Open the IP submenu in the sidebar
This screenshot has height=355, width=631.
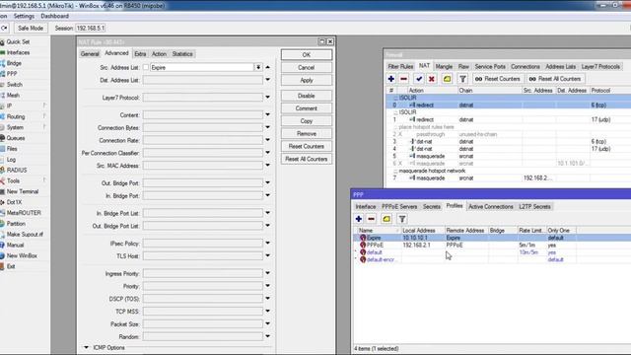click(x=9, y=106)
